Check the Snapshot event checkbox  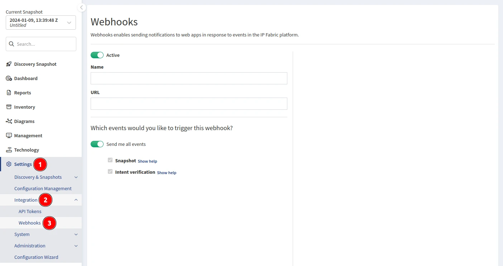point(110,160)
